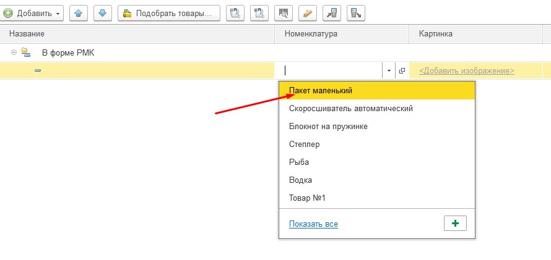This screenshot has height=260, width=551.
Task: Click folder icon beside В форме РМК
Action: click(25, 52)
